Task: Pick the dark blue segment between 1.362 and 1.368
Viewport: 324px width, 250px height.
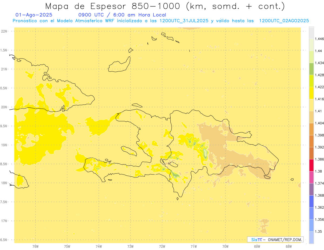Action: pyautogui.click(x=311, y=201)
